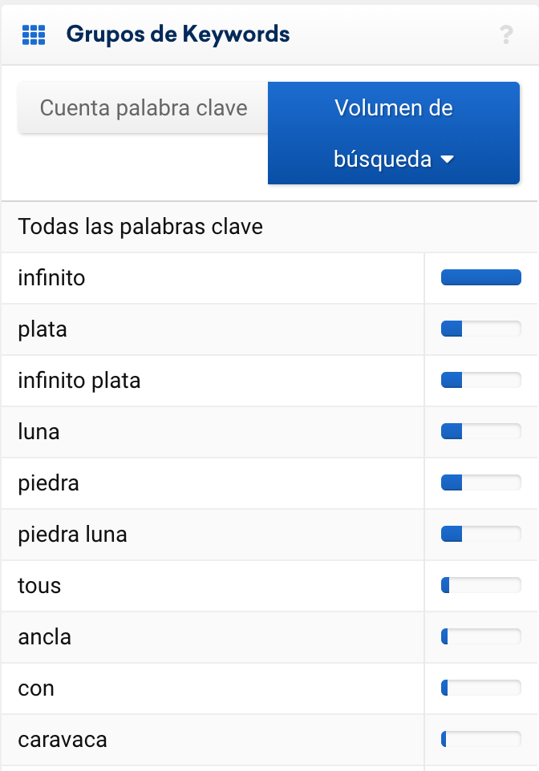This screenshot has width=539, height=771.
Task: Click the volume bar next to plata
Action: [x=481, y=329]
